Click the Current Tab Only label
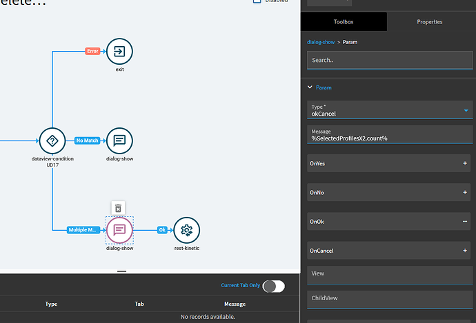 click(x=241, y=285)
